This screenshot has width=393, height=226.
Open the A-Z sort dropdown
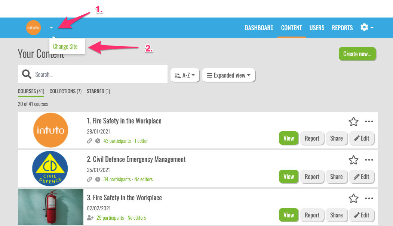pos(185,75)
